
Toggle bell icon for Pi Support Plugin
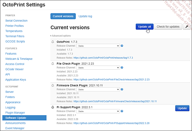pyautogui.click(x=53, y=107)
